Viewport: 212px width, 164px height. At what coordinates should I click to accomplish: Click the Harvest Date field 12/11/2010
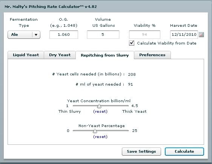point(184,35)
